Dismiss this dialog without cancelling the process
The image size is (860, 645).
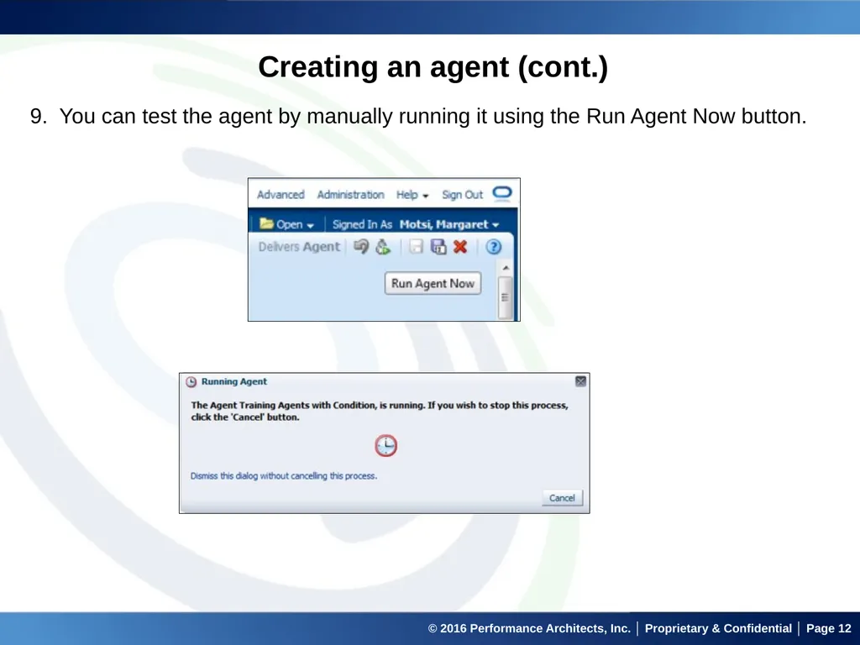point(284,476)
